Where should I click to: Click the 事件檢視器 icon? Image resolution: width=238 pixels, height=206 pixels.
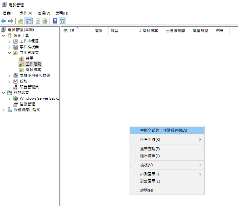click(x=16, y=47)
